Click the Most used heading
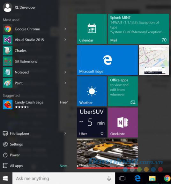 click(x=11, y=20)
